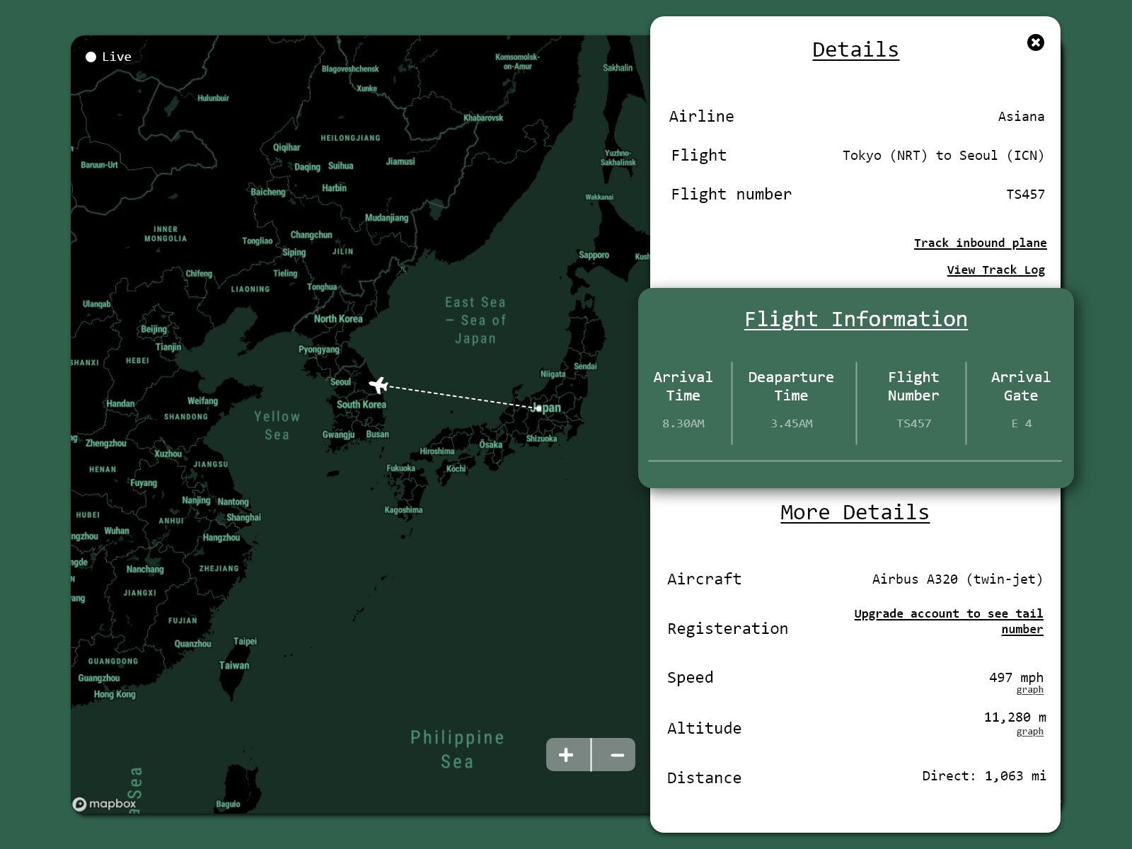1132x849 pixels.
Task: Click TS457 in Flight Information card
Action: [x=913, y=423]
